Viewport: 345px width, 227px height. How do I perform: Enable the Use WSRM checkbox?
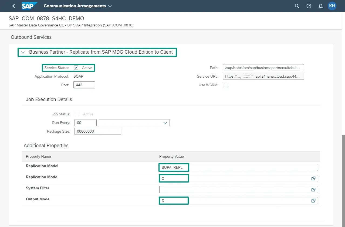[x=225, y=85]
